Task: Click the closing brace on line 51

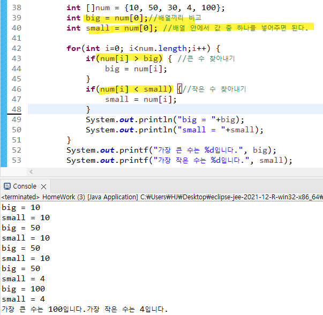Action: pyautogui.click(x=69, y=140)
